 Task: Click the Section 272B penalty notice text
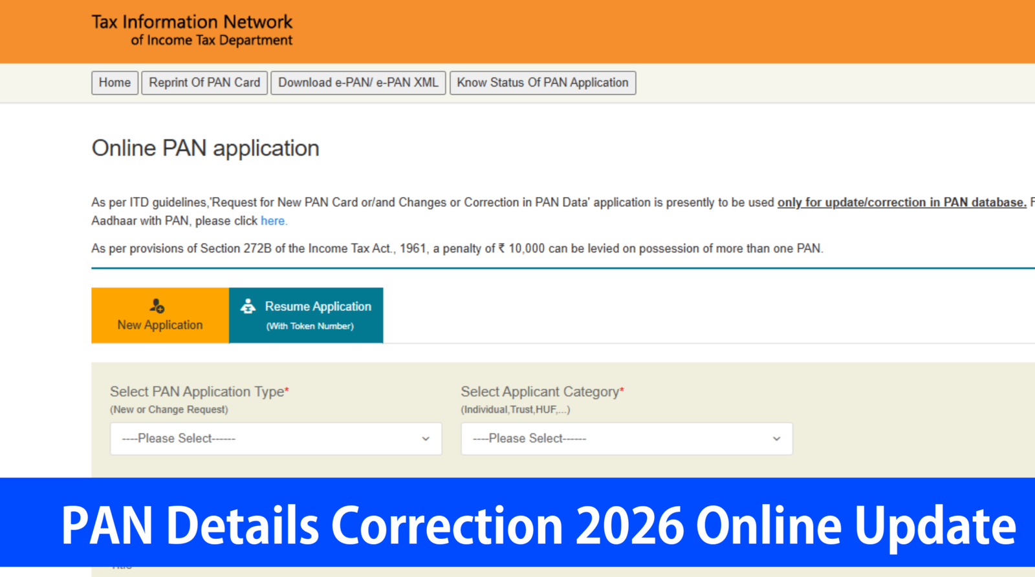click(457, 249)
